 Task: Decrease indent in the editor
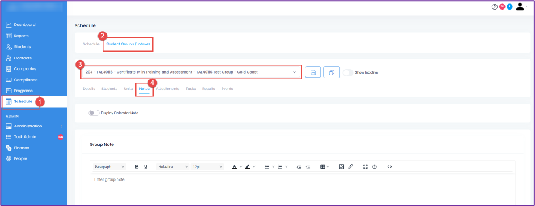(308, 167)
